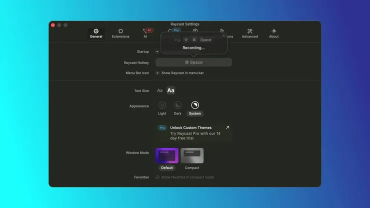Screen dimensions: 370x208
Task: Click Try Raycast Pro free trial text
Action: tap(195, 136)
